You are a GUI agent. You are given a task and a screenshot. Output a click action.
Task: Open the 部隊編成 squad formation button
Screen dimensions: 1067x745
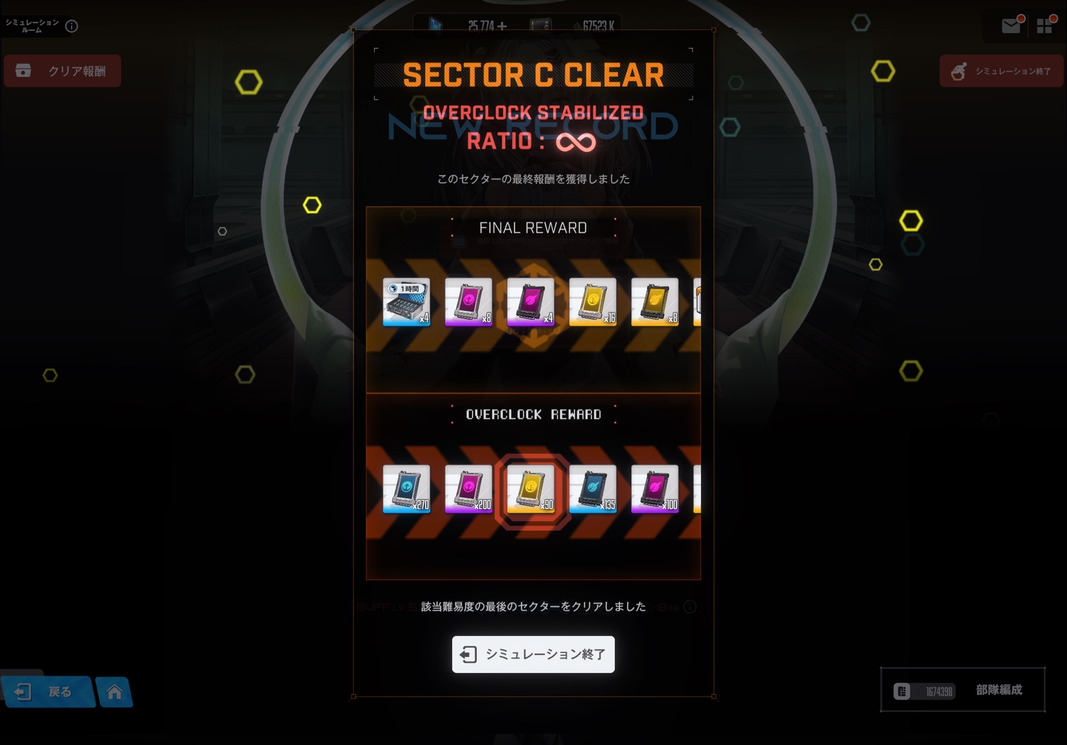click(963, 689)
